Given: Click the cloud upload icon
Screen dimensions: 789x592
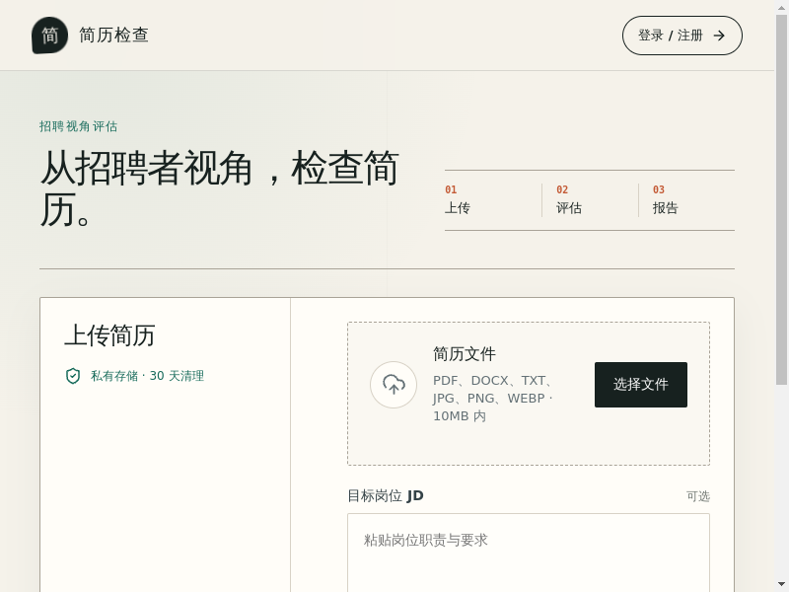Looking at the screenshot, I should 394,385.
